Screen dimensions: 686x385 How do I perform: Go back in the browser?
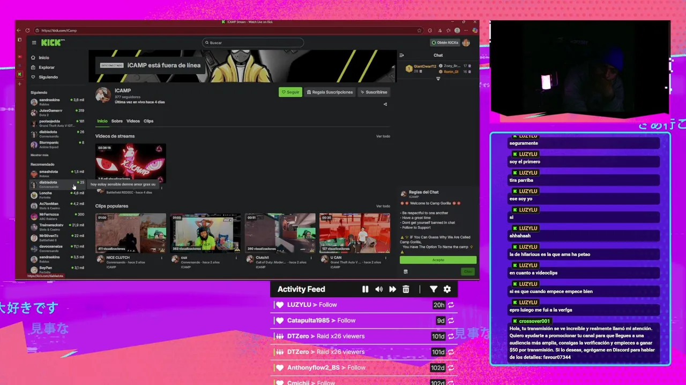(19, 30)
